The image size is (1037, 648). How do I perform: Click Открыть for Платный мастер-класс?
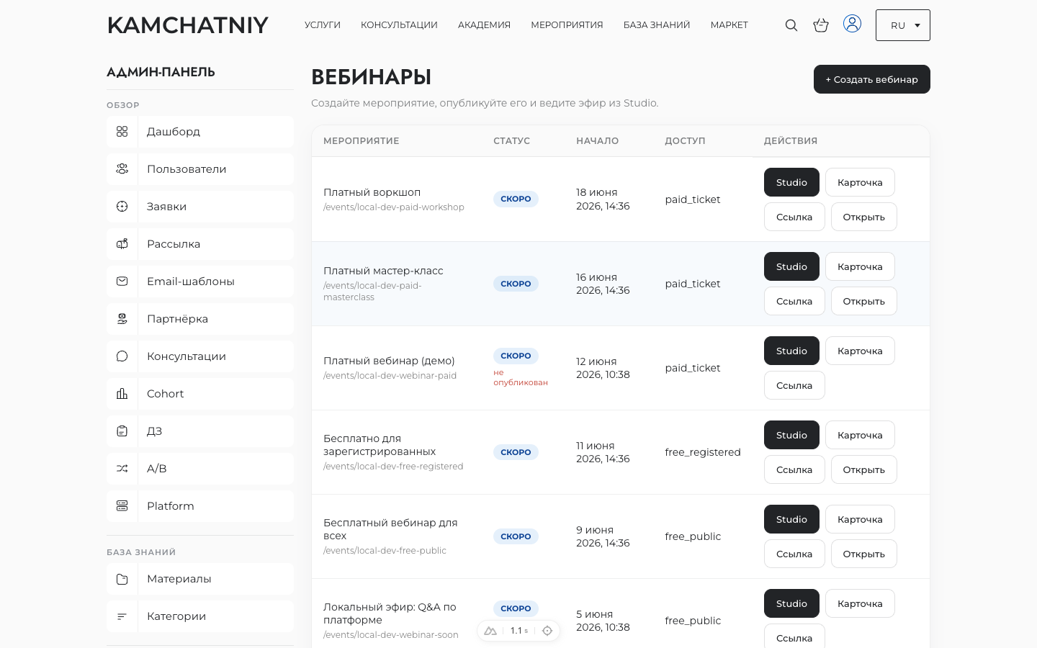pos(863,301)
